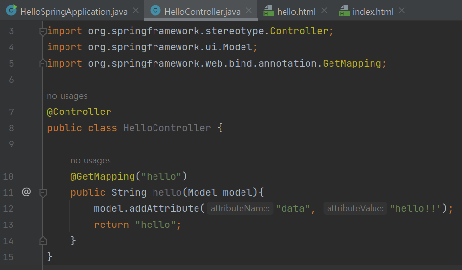Image resolution: width=462 pixels, height=270 pixels.
Task: Toggle the import fold end marker on line 5
Action: pos(43,63)
